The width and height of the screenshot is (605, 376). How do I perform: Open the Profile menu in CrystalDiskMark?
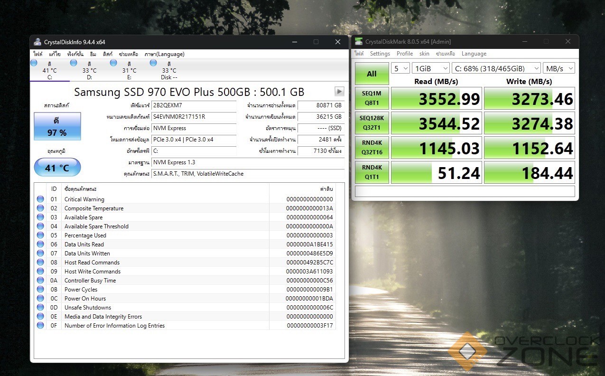click(405, 54)
